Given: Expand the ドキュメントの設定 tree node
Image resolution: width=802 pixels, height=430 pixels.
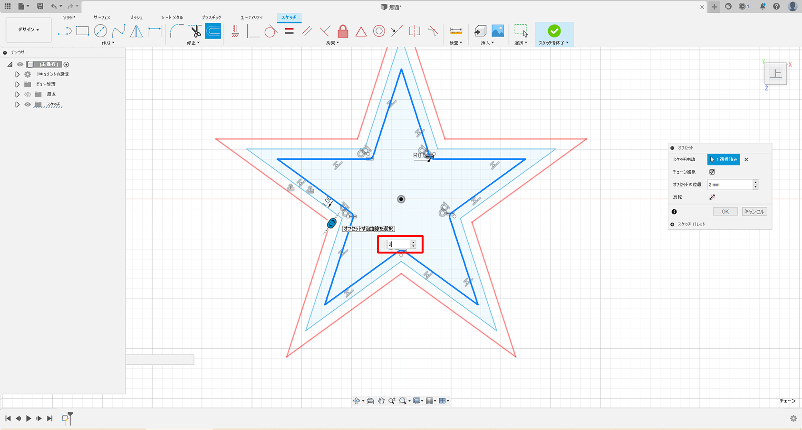Looking at the screenshot, I should [x=17, y=74].
